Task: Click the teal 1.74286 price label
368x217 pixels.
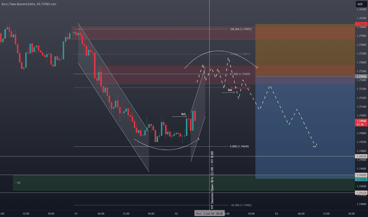Action: coord(361,179)
